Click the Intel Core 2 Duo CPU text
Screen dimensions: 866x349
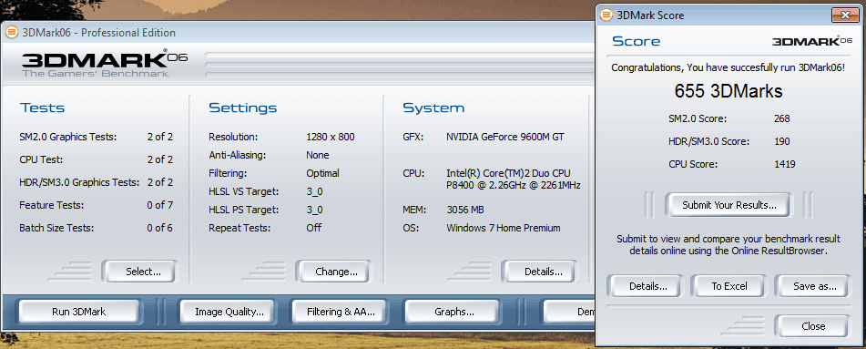tap(513, 180)
